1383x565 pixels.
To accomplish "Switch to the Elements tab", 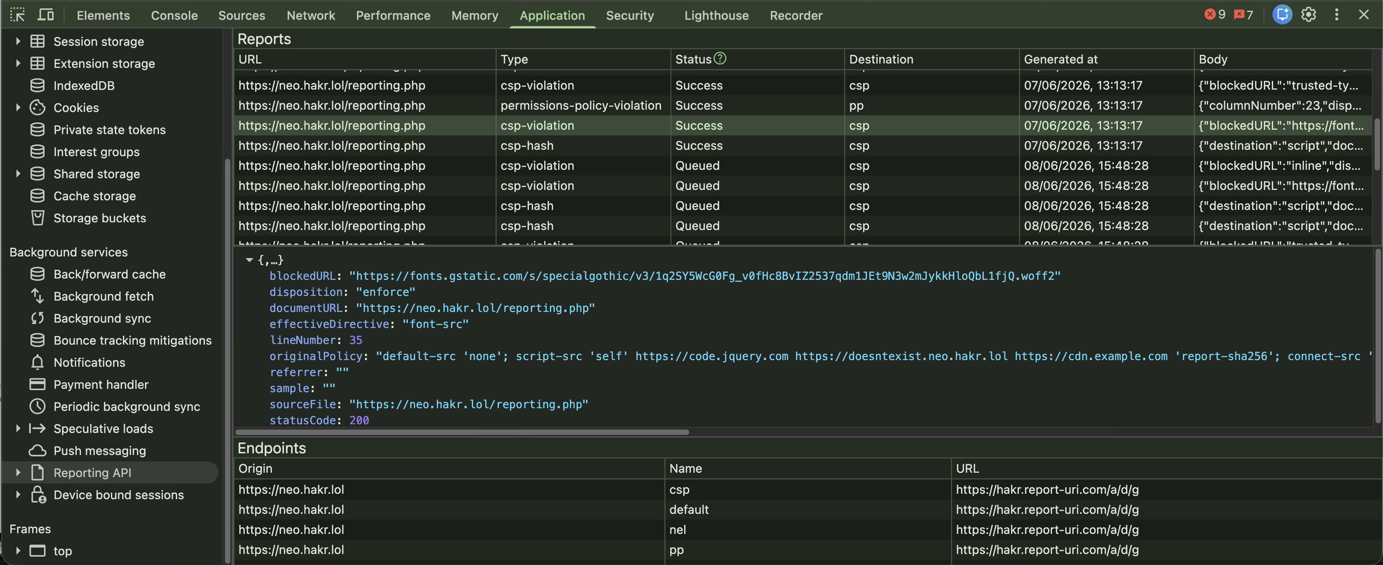I will coord(103,16).
